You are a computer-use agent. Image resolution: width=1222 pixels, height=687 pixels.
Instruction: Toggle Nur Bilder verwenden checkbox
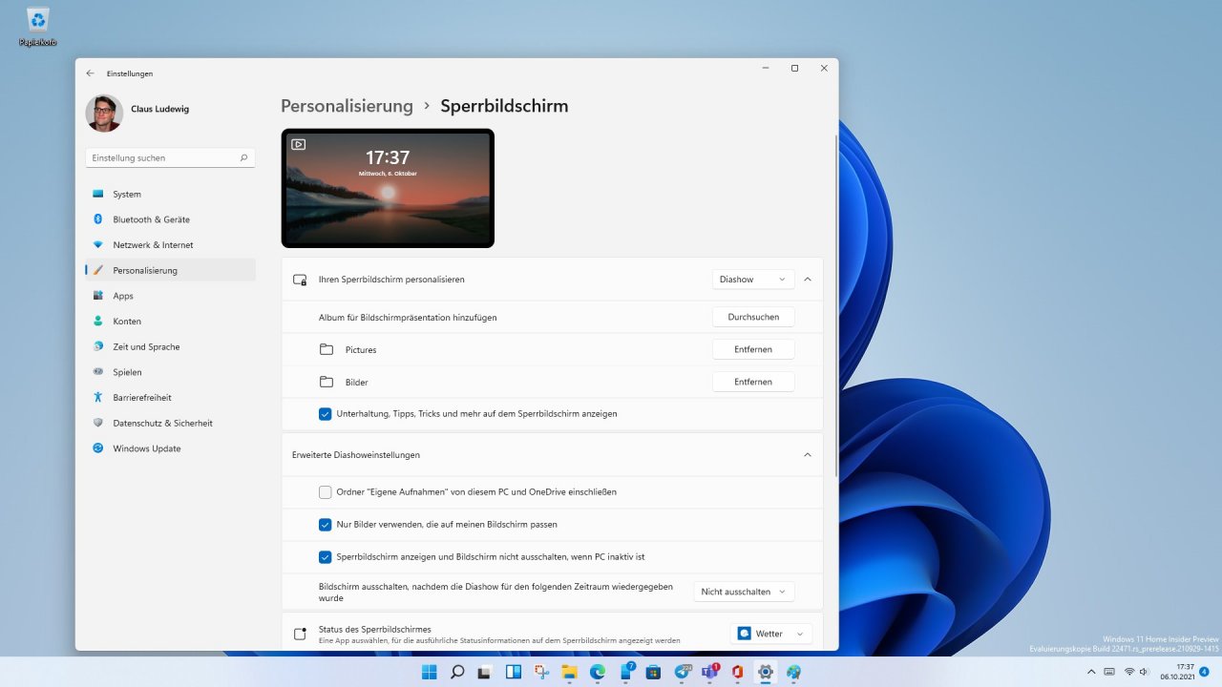pos(326,525)
